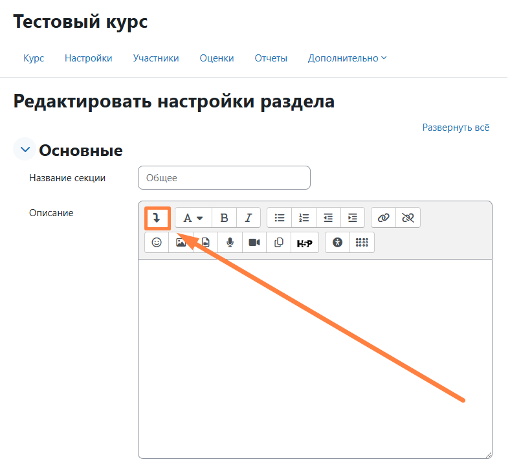Insert a link with the chain icon
Viewport: 521px width, 466px height.
coord(384,218)
